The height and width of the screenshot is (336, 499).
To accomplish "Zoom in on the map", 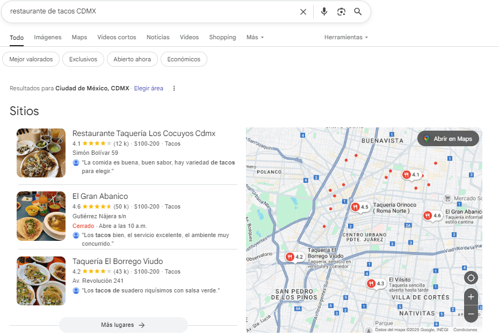I will [x=471, y=297].
